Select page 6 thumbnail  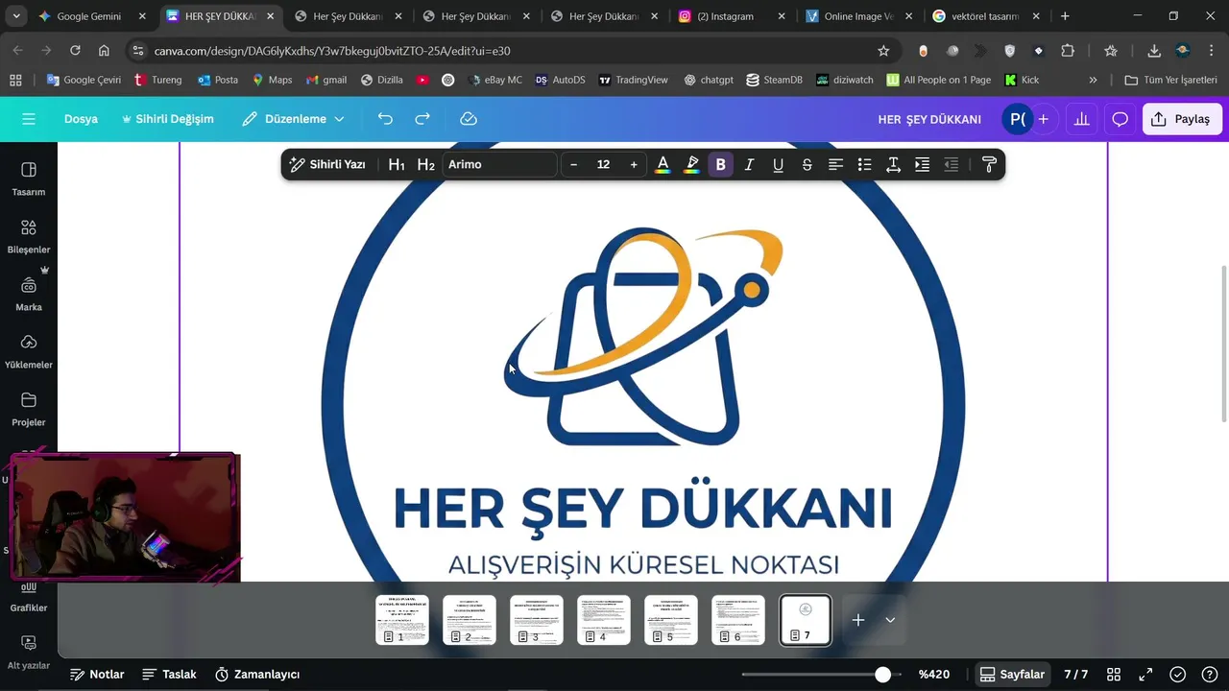[738, 620]
